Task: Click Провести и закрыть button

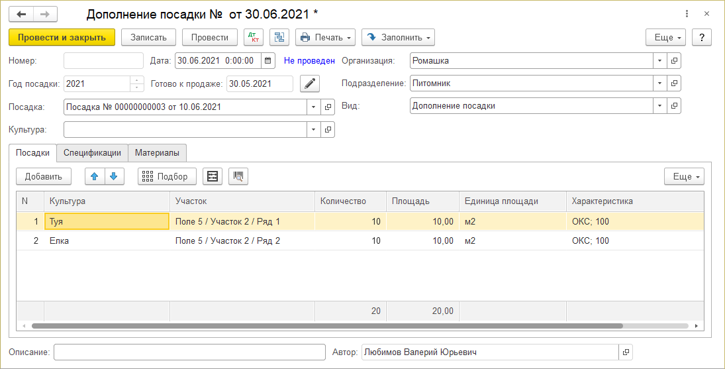Action: pyautogui.click(x=62, y=38)
